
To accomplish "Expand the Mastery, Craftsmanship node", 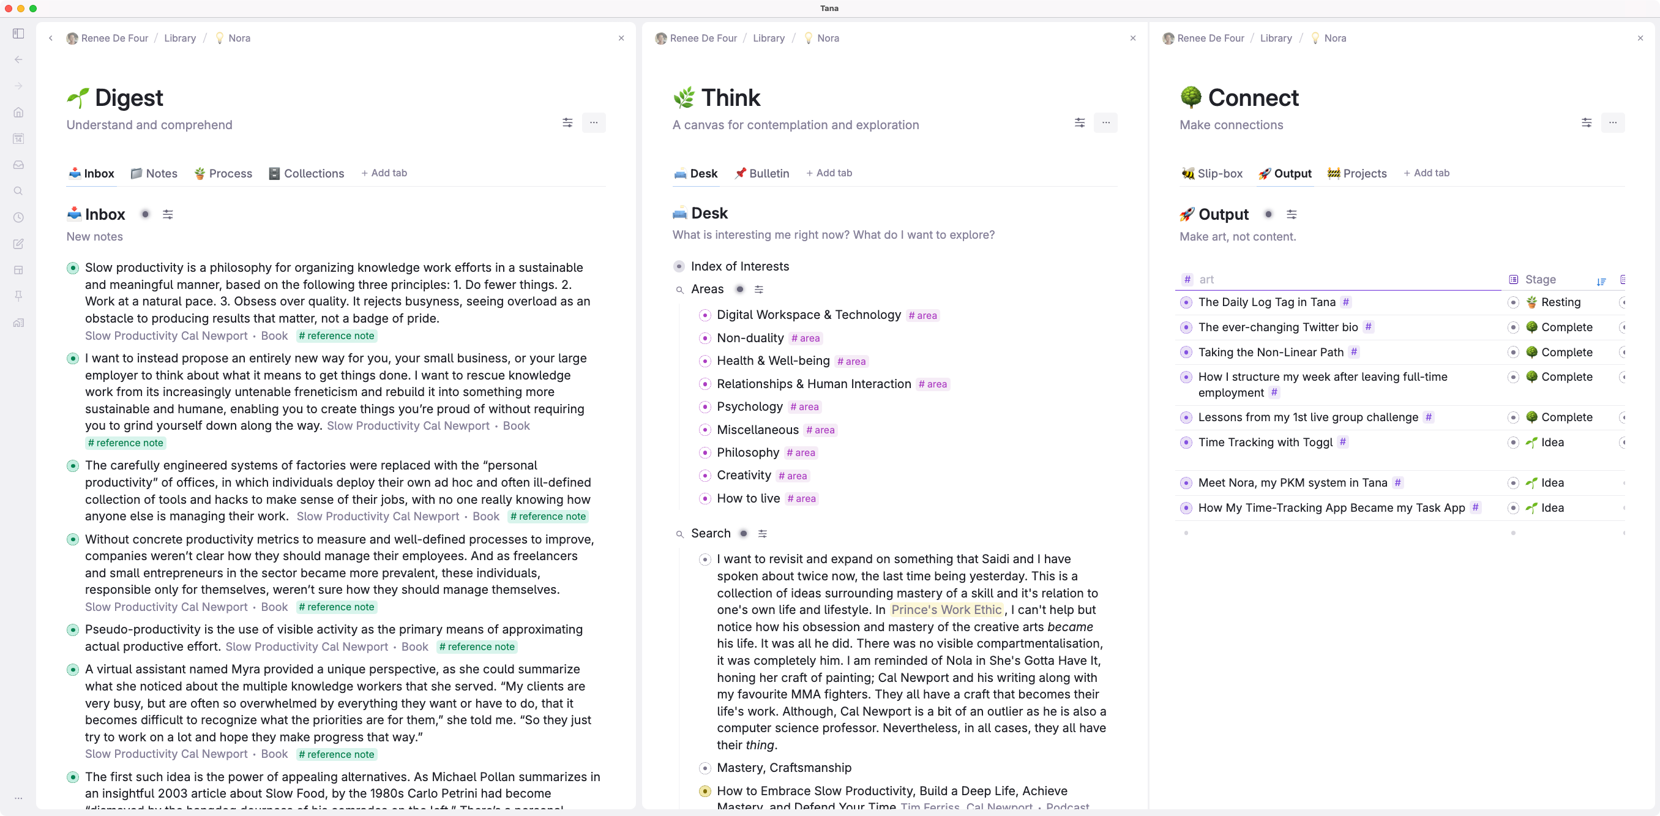I will 705,768.
